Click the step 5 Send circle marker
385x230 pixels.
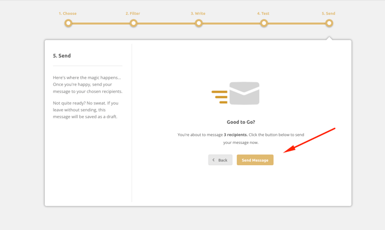[329, 24]
